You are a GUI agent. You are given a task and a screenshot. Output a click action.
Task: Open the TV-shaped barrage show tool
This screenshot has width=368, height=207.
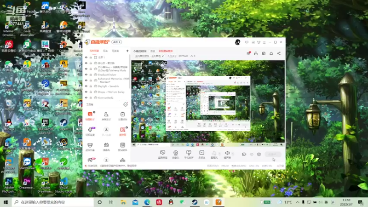(x=106, y=147)
